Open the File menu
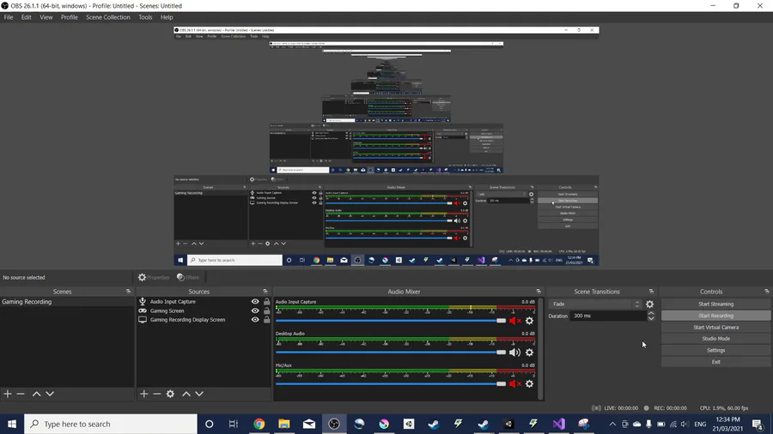The width and height of the screenshot is (773, 434). (x=9, y=17)
